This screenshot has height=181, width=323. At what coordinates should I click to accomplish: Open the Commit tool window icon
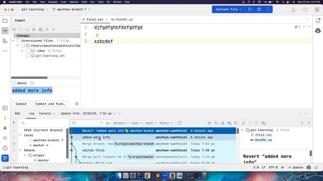pos(5,31)
